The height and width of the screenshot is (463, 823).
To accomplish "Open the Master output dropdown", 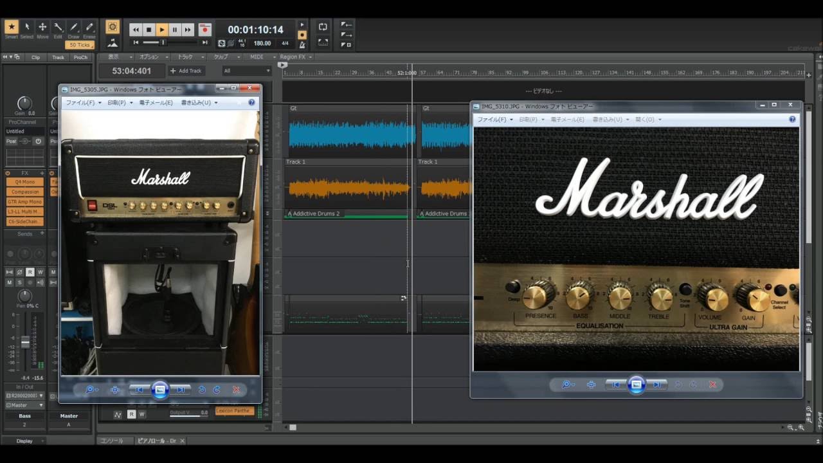I will point(25,405).
